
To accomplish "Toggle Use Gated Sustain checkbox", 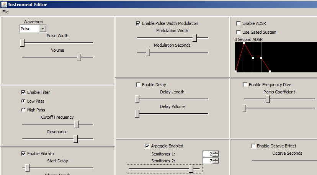I will (x=239, y=32).
